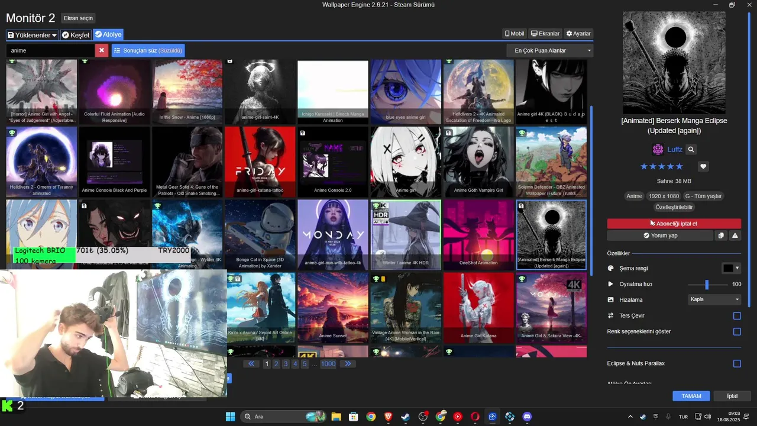Click the Luffz author avatar

658,150
